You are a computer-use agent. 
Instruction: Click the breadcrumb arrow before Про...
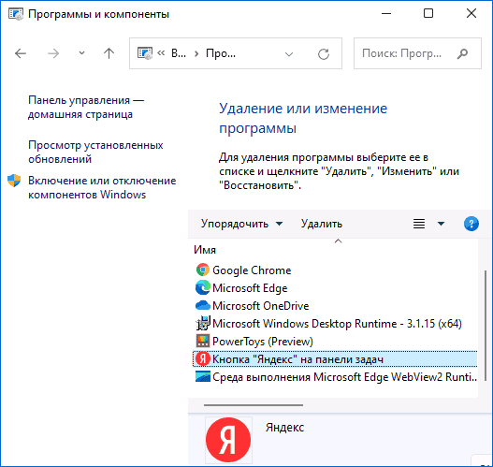point(196,53)
